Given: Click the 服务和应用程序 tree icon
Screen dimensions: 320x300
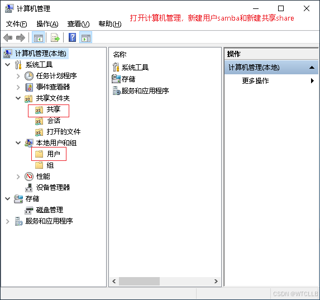Looking at the screenshot, I should tap(18, 221).
